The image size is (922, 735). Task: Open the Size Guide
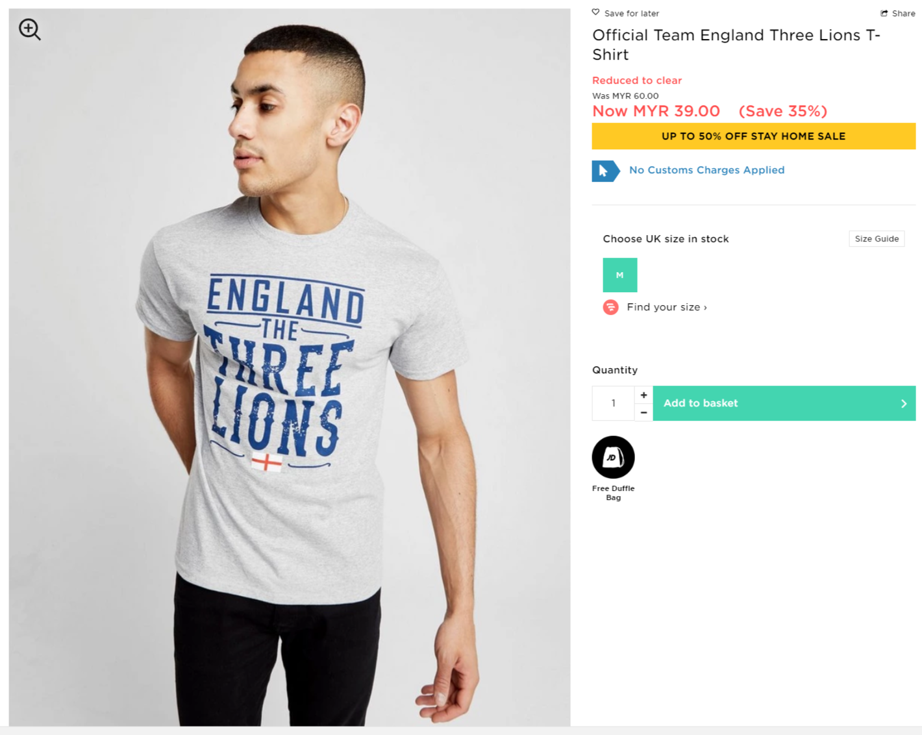tap(876, 239)
